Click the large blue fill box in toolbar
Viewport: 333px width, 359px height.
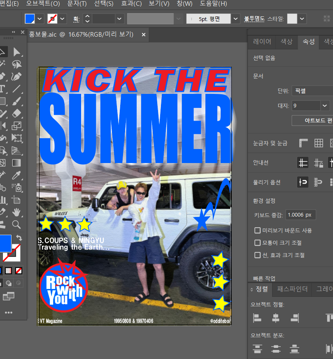(x=5, y=243)
